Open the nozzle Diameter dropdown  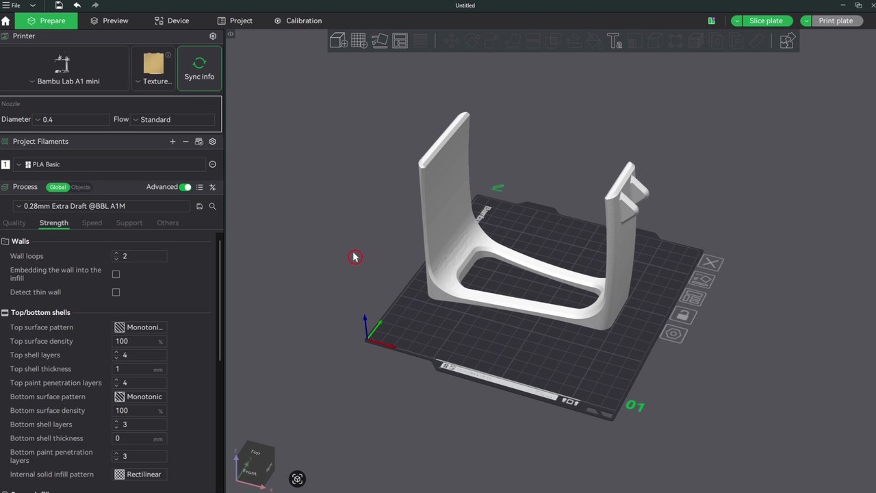(x=72, y=120)
